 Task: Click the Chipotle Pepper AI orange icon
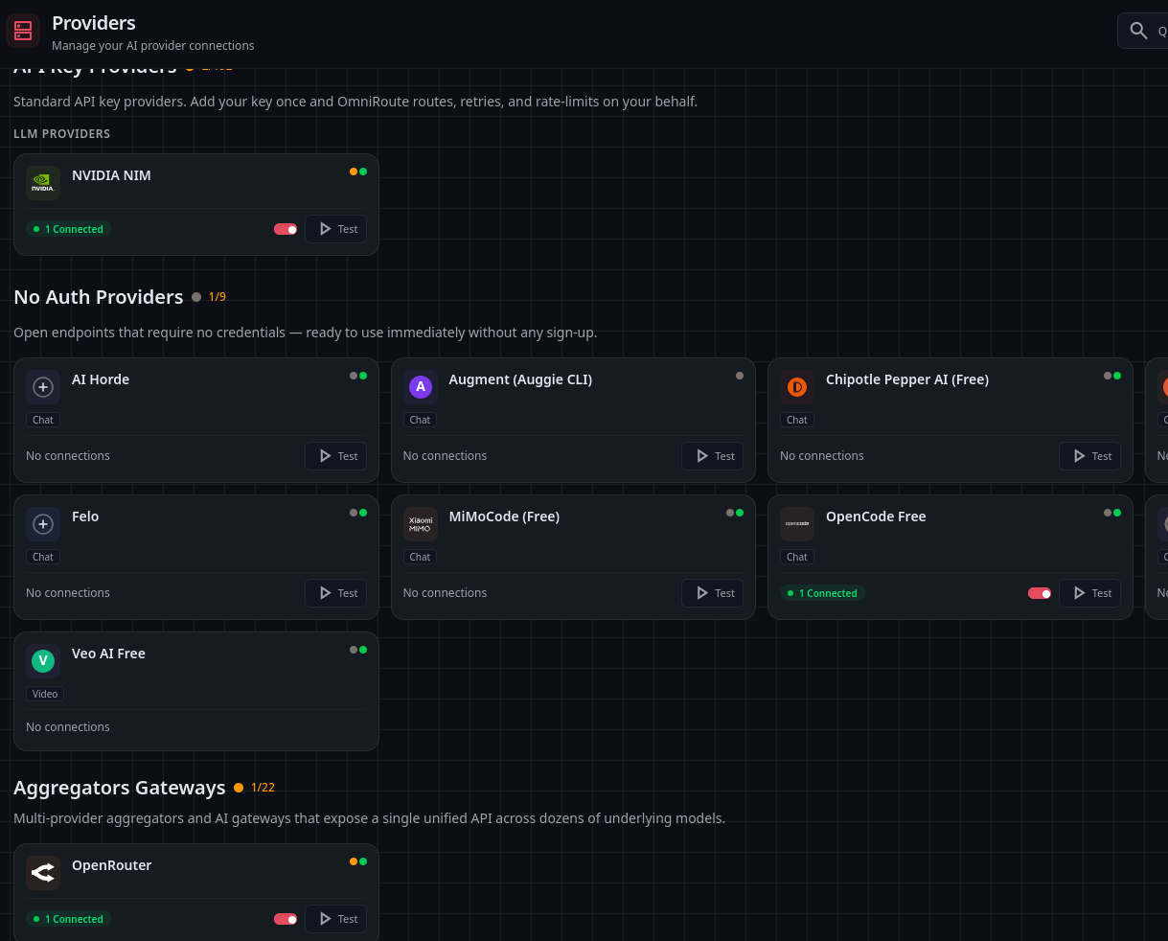tap(797, 386)
